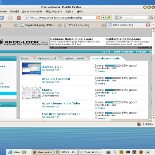Click more for osXfce 1.0 entry
The height and width of the screenshot is (155, 155).
(100, 71)
